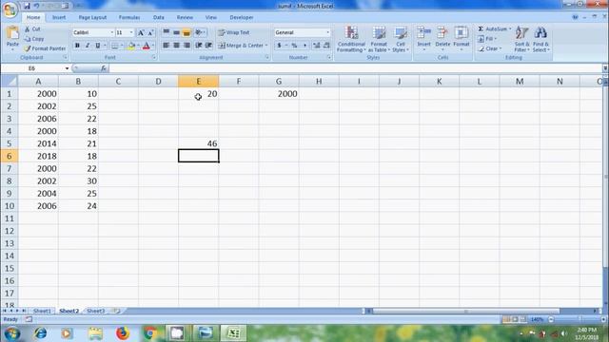Open the Office button menu
The width and height of the screenshot is (609, 342).
point(10,9)
